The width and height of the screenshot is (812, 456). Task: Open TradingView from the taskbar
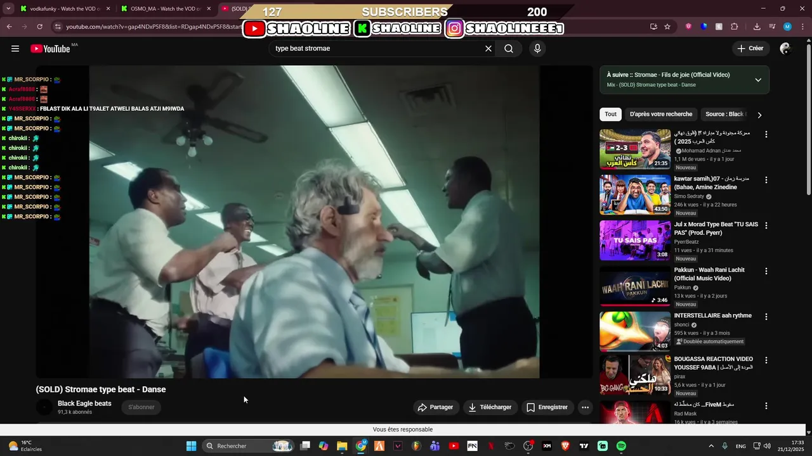[x=584, y=446]
